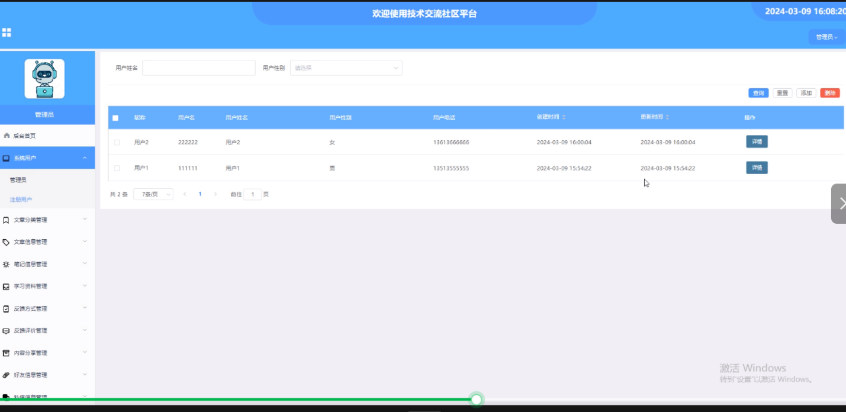
Task: Click the right arrow side panel handle
Action: point(839,204)
